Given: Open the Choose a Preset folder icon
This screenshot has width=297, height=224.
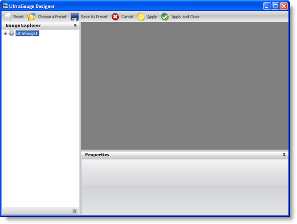Looking at the screenshot, I should [x=32, y=17].
